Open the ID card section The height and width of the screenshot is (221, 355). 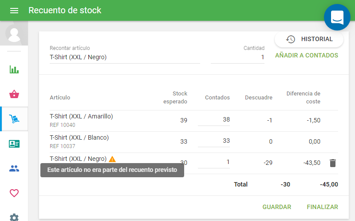click(x=14, y=144)
